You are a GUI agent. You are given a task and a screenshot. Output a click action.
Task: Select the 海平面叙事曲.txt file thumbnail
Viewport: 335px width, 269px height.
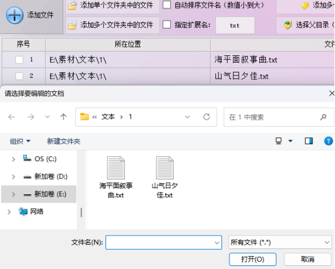click(116, 177)
